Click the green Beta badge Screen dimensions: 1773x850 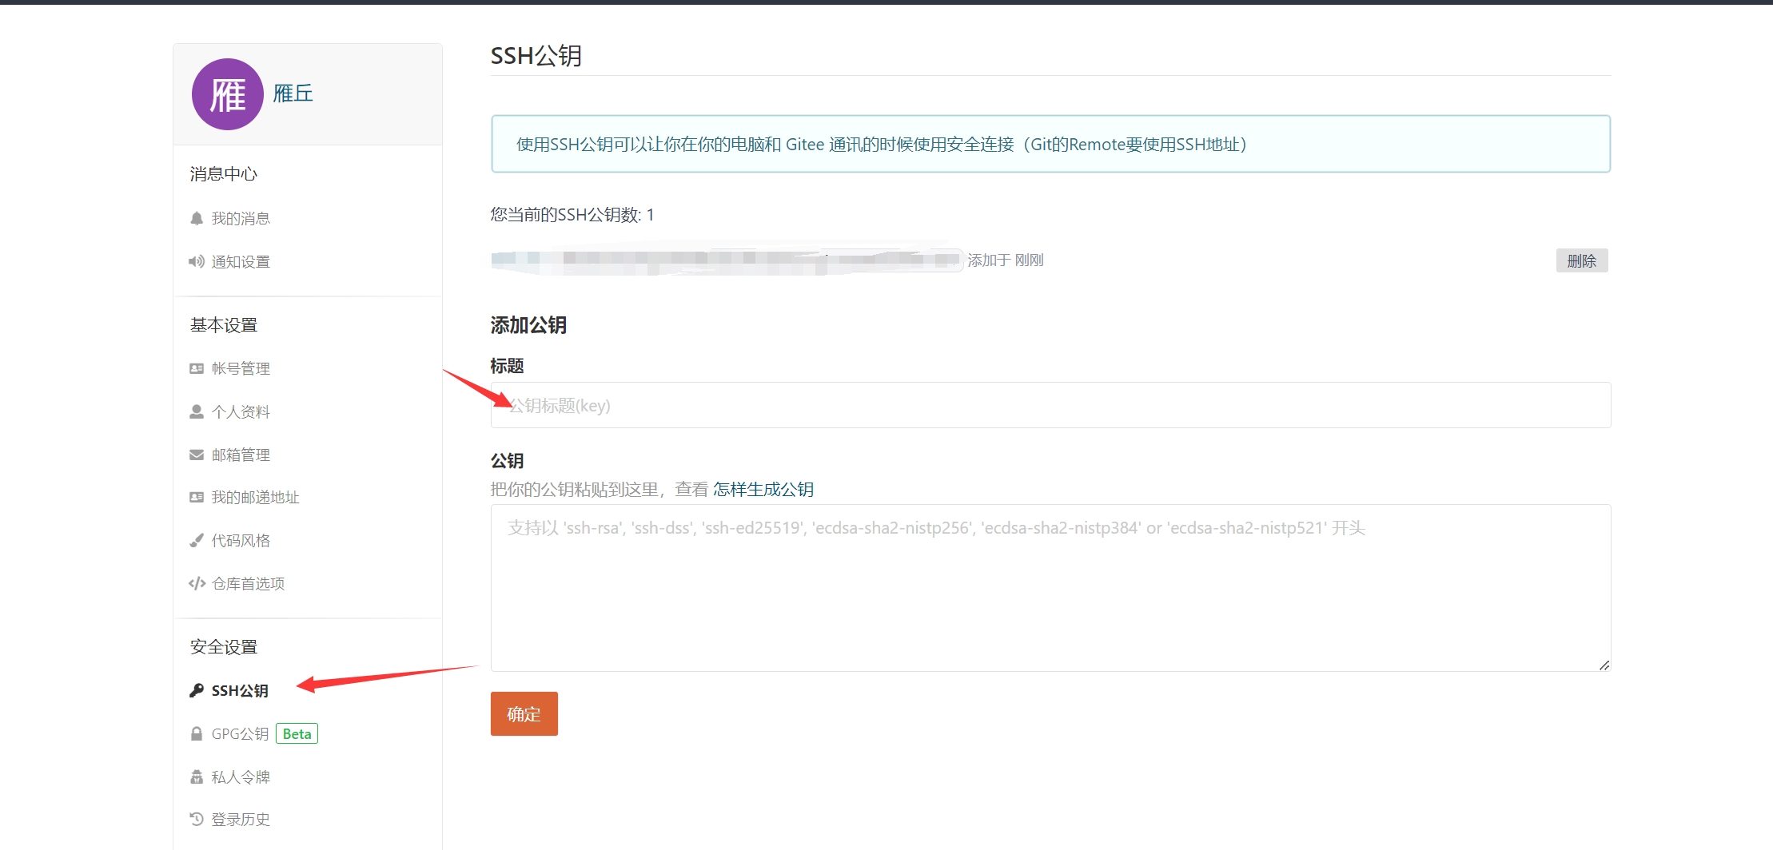[x=297, y=733]
